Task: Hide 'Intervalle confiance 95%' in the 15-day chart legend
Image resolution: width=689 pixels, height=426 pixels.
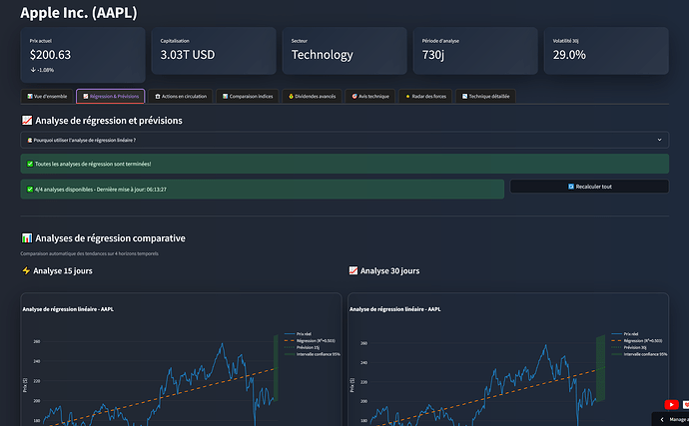Action: pyautogui.click(x=308, y=354)
